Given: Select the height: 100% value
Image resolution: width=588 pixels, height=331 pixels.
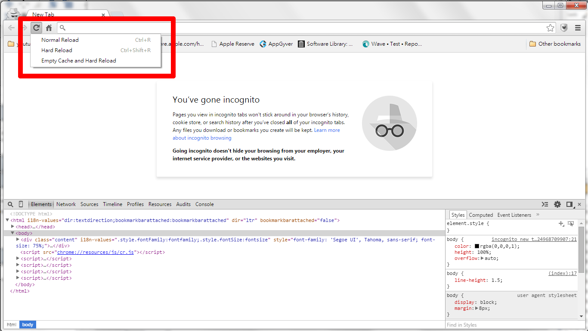Looking at the screenshot, I should (483, 253).
